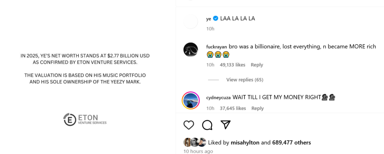Reply to cydneycuza's comment

pos(258,108)
